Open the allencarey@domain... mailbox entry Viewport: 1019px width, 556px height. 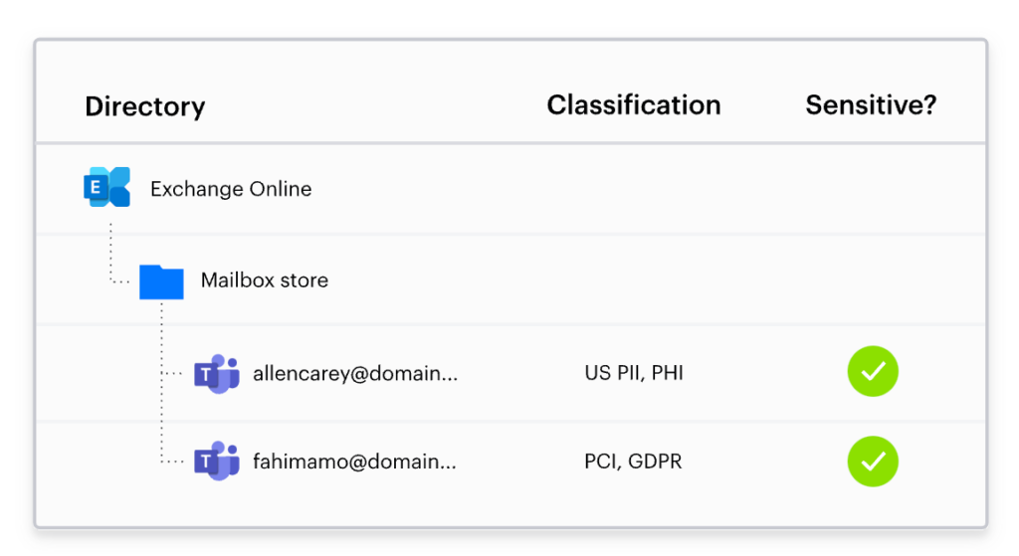(x=355, y=373)
